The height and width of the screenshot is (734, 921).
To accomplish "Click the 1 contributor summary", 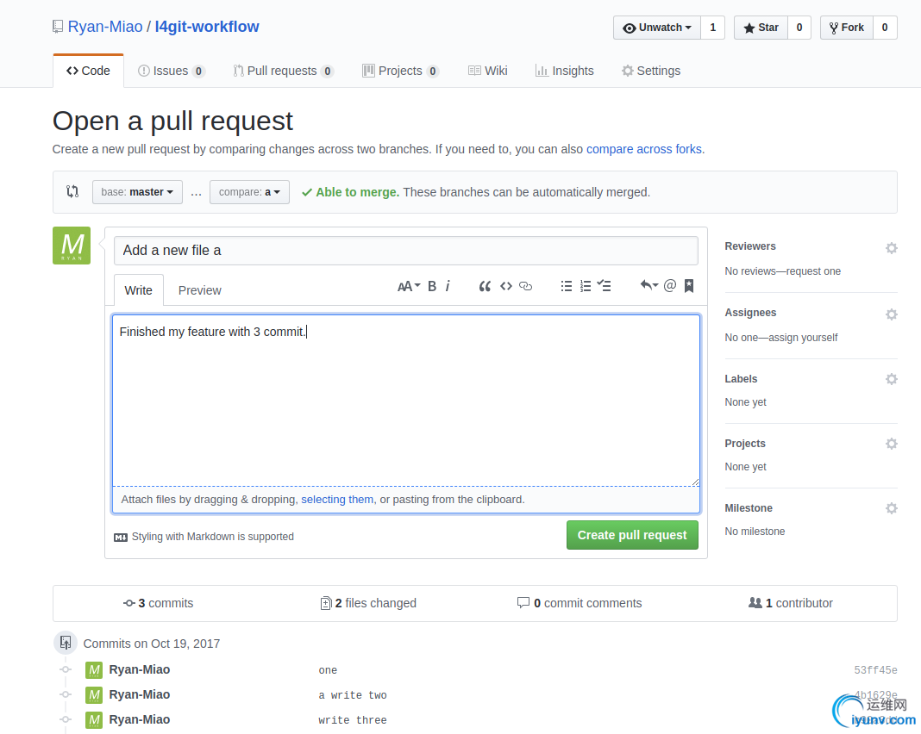I will (x=791, y=603).
